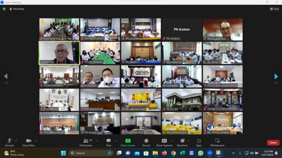Expand the arrow beside Participants
This screenshot has width=282, height=158.
95,140
